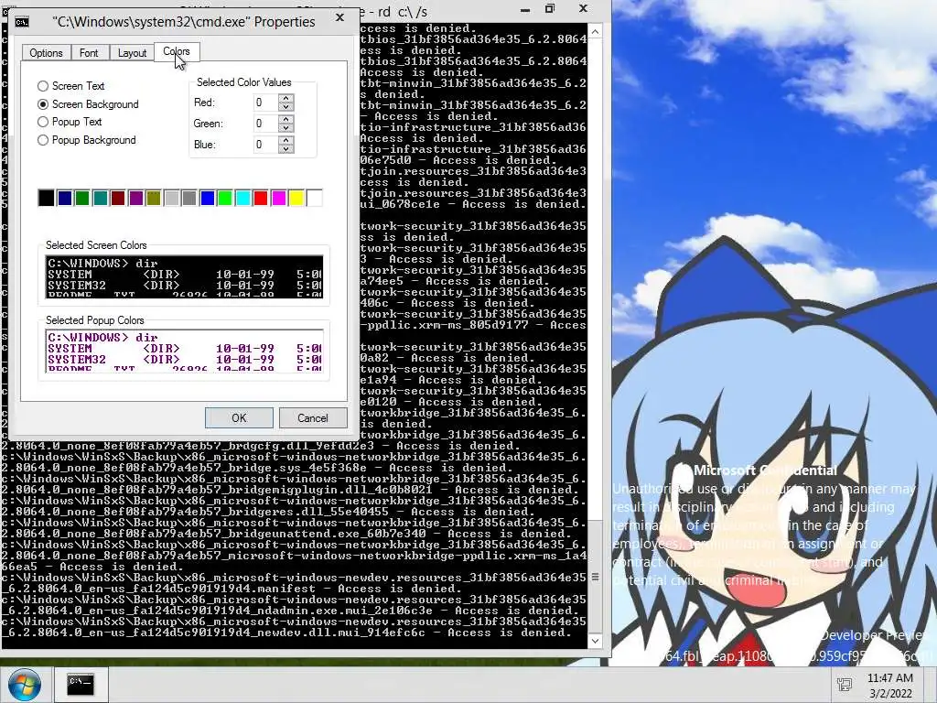Pick the white color swatch
The width and height of the screenshot is (937, 703).
point(315,198)
